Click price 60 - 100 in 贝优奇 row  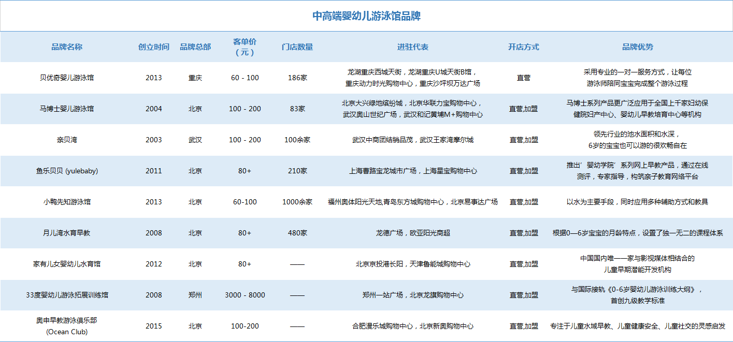click(245, 78)
